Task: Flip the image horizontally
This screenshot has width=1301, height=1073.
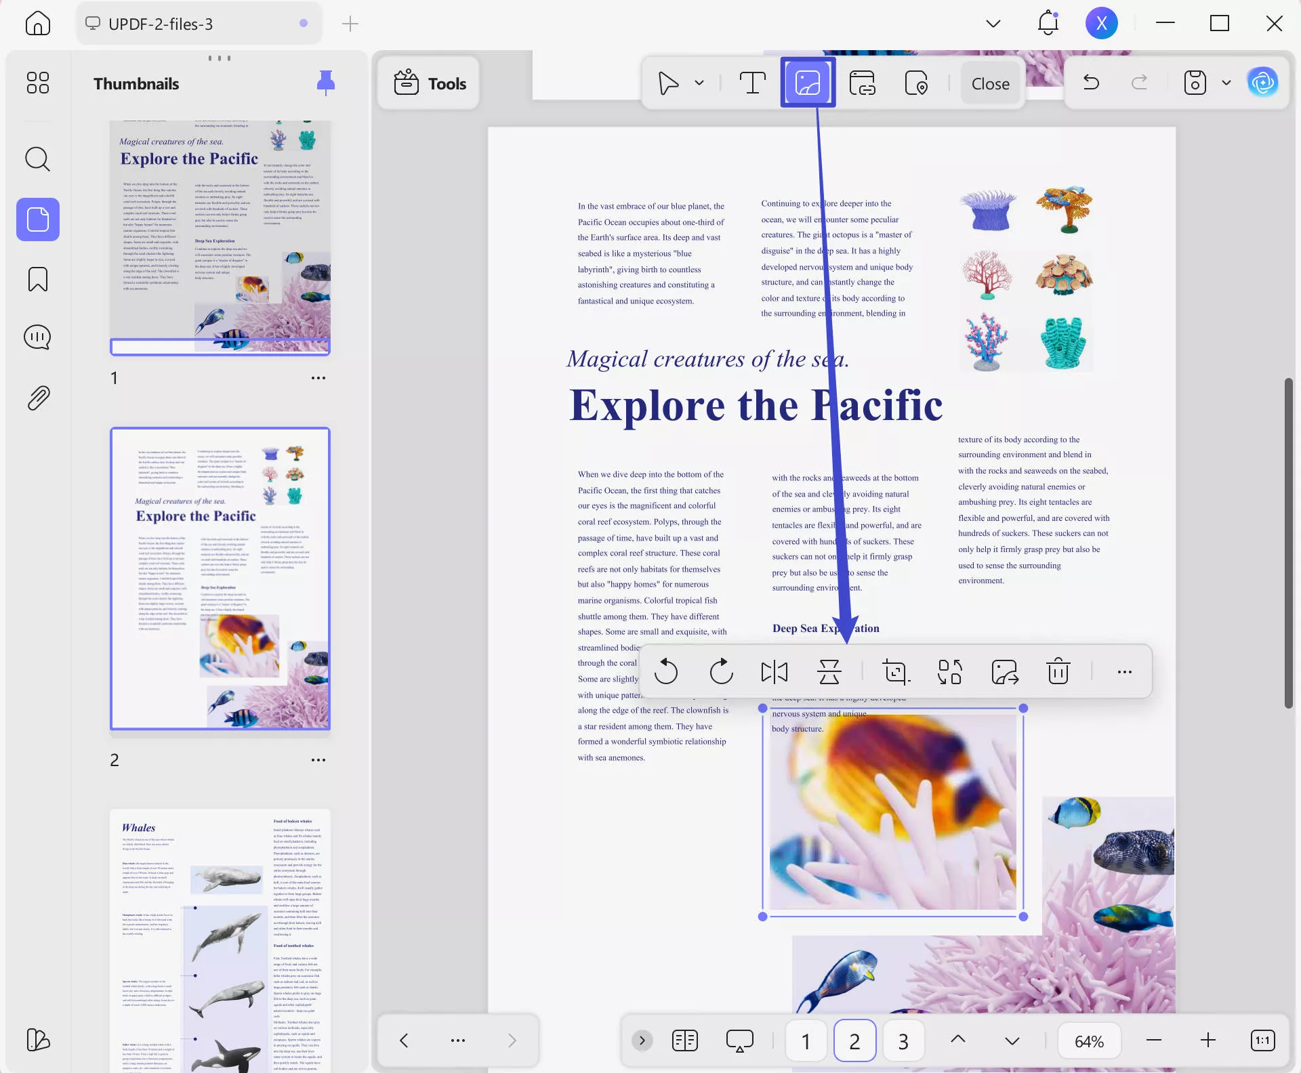Action: pyautogui.click(x=775, y=671)
